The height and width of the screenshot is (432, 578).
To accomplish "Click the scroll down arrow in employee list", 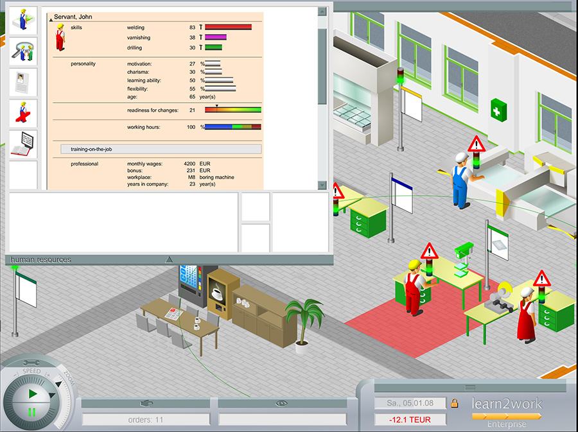I will coord(322,185).
